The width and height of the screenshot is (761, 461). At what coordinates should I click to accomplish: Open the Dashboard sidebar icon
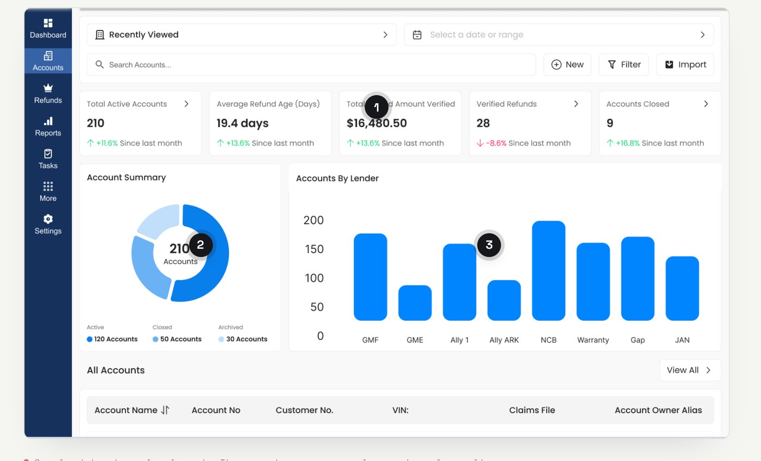[x=48, y=23]
